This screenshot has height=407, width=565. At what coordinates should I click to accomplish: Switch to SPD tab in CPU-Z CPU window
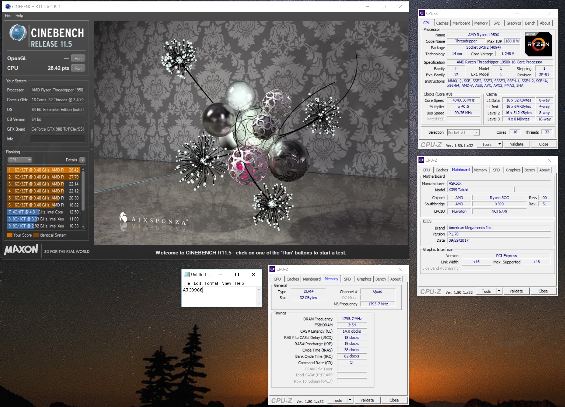(497, 23)
